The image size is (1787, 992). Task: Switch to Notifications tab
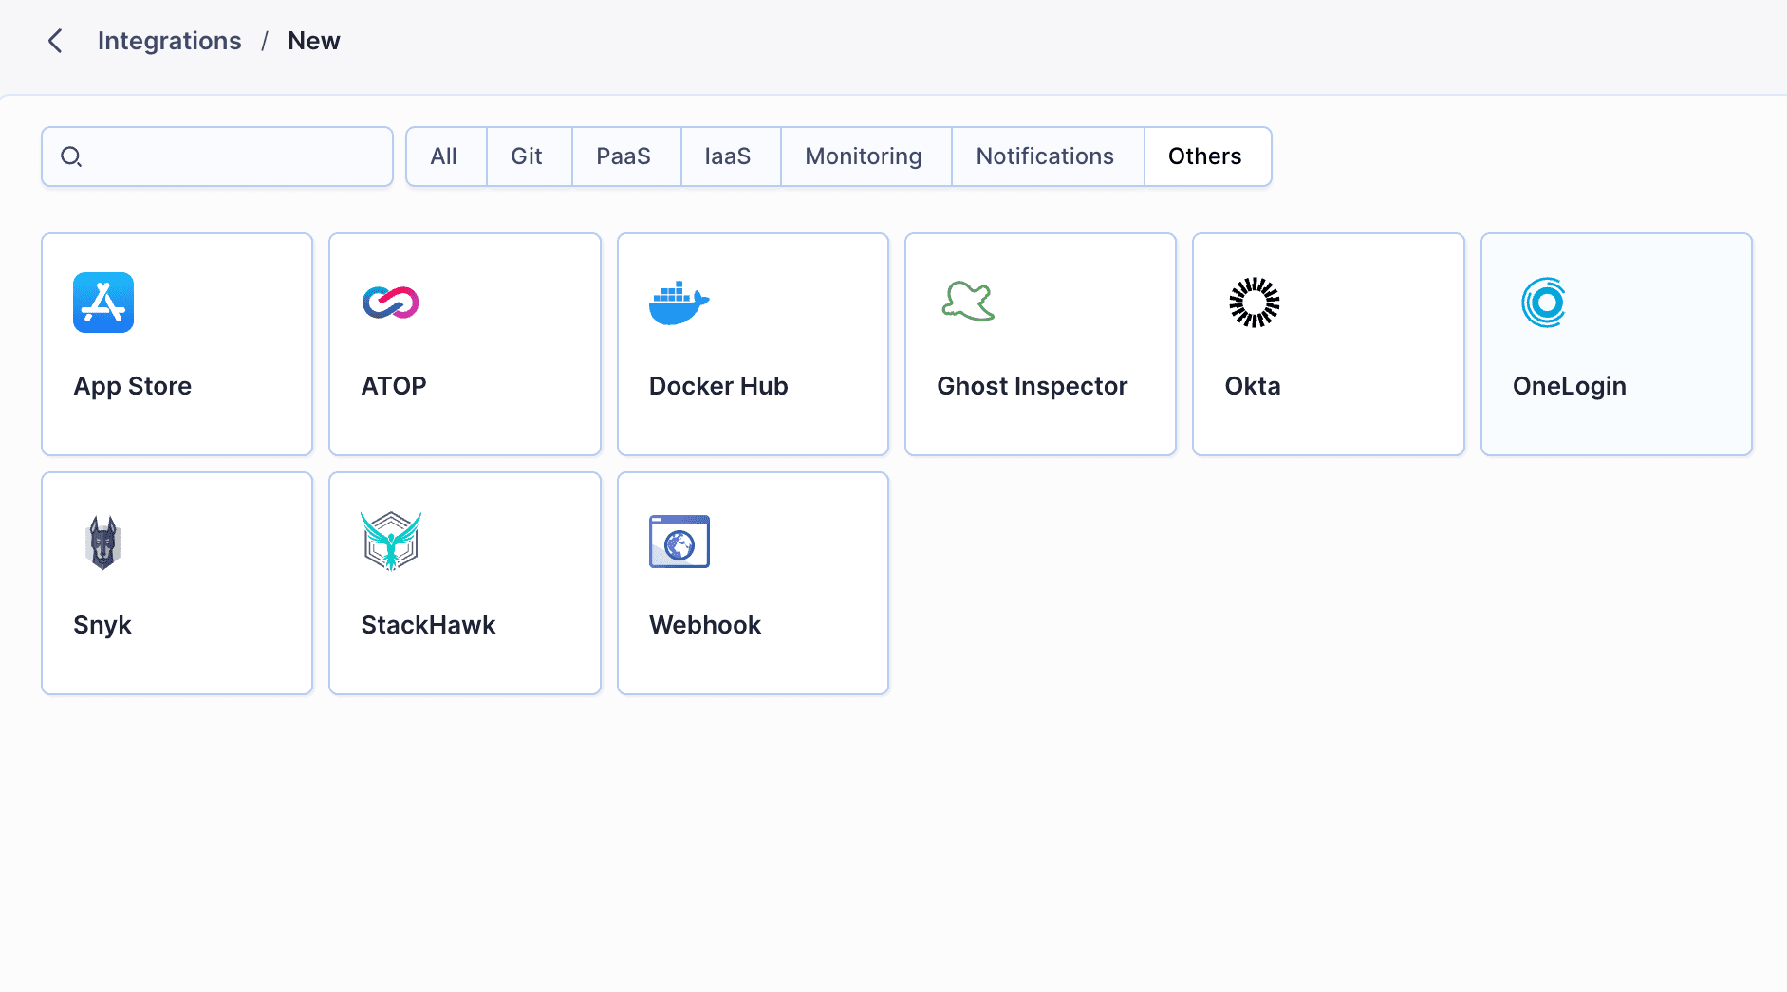(1045, 156)
